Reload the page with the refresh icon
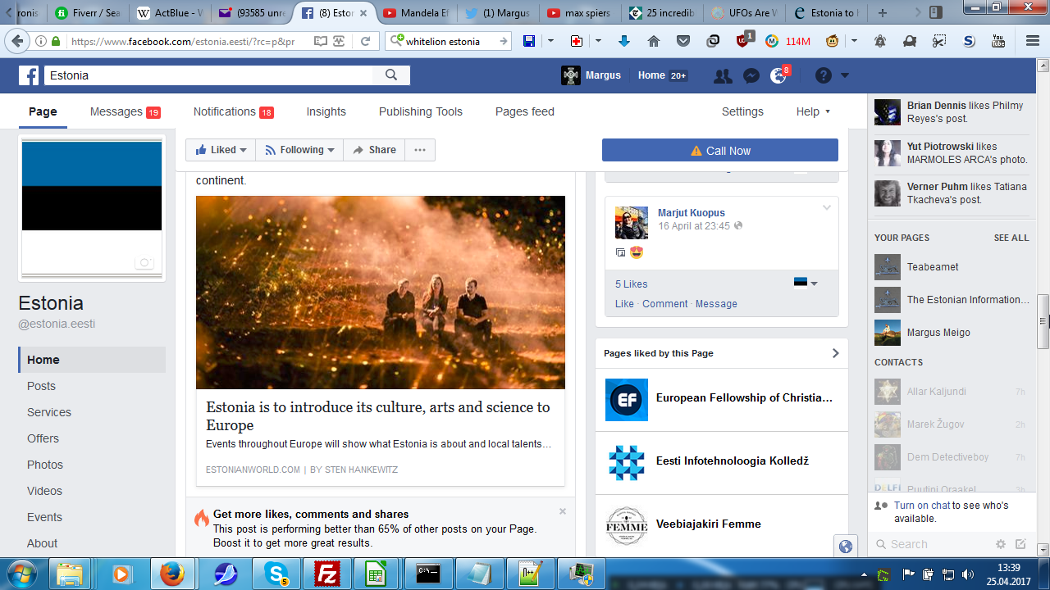The height and width of the screenshot is (590, 1050). pos(366,41)
